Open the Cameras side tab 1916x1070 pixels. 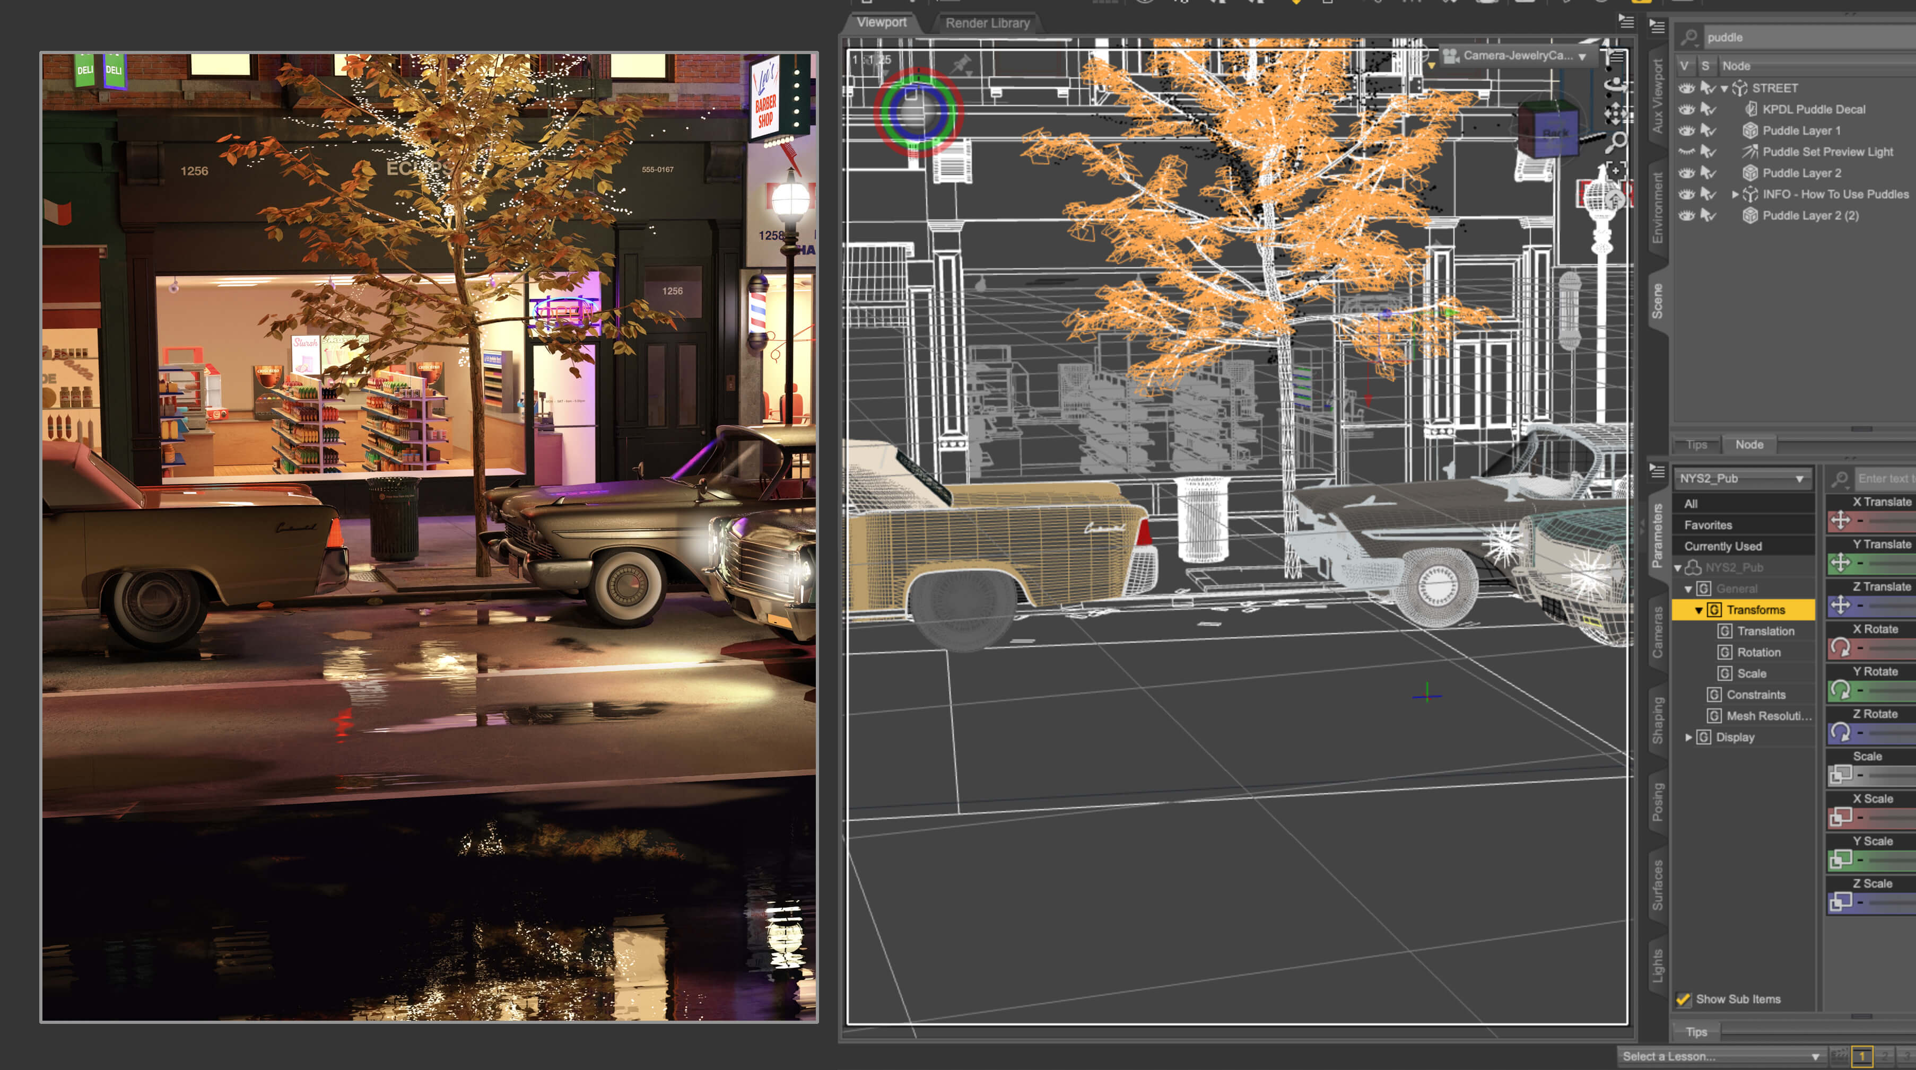1657,632
